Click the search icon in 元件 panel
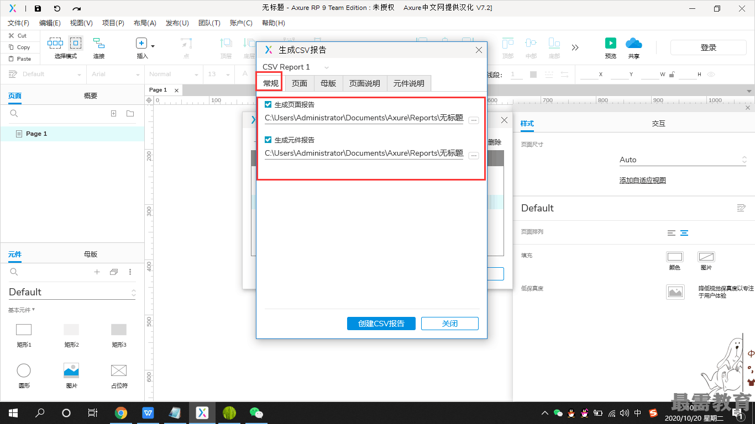 point(14,272)
